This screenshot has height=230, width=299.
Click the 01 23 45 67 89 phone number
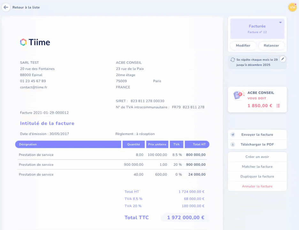click(x=33, y=81)
